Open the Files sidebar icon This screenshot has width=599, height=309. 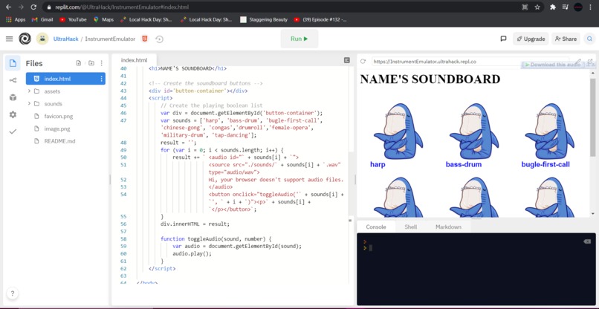click(13, 63)
